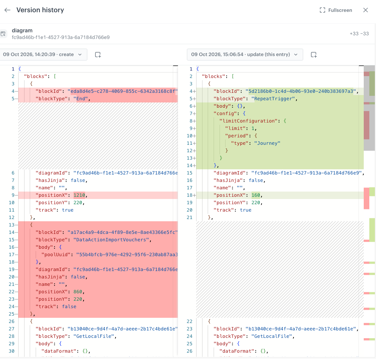Click blockId eda8d4e5-c278-4069-855c-6342a3168c8f in the left pane

(x=123, y=91)
